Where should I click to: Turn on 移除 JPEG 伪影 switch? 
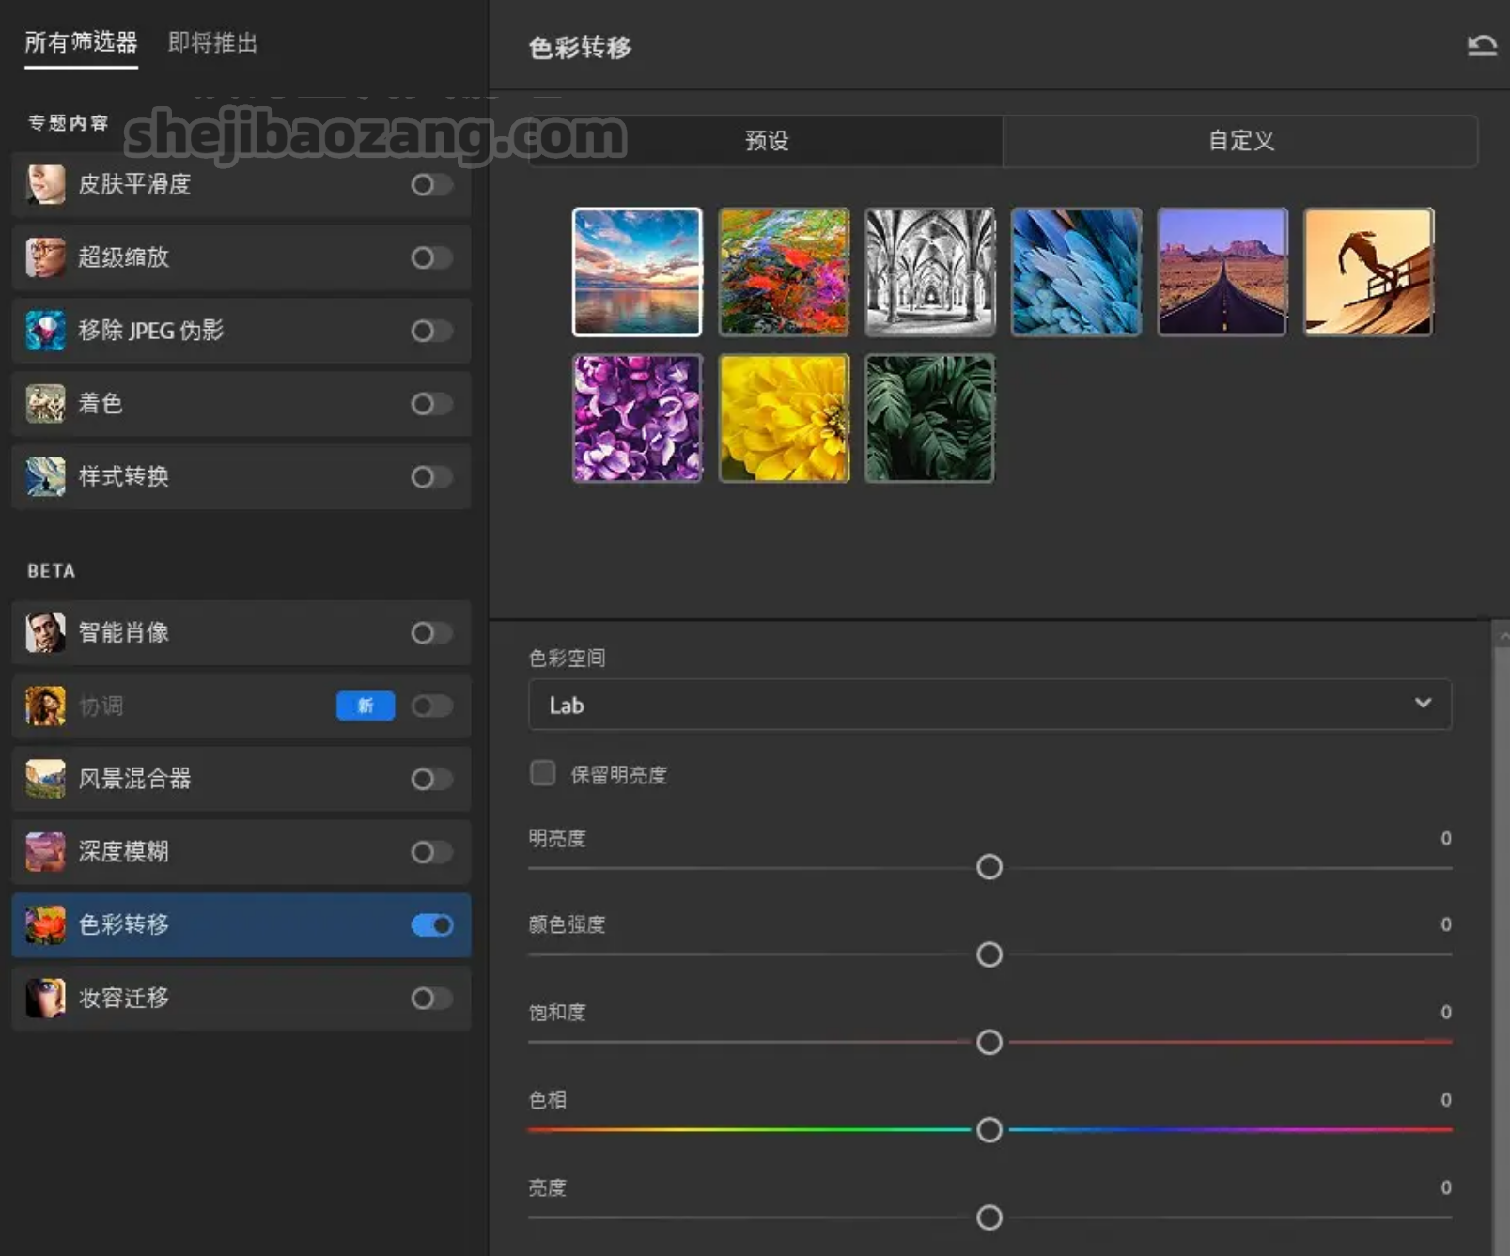point(432,331)
